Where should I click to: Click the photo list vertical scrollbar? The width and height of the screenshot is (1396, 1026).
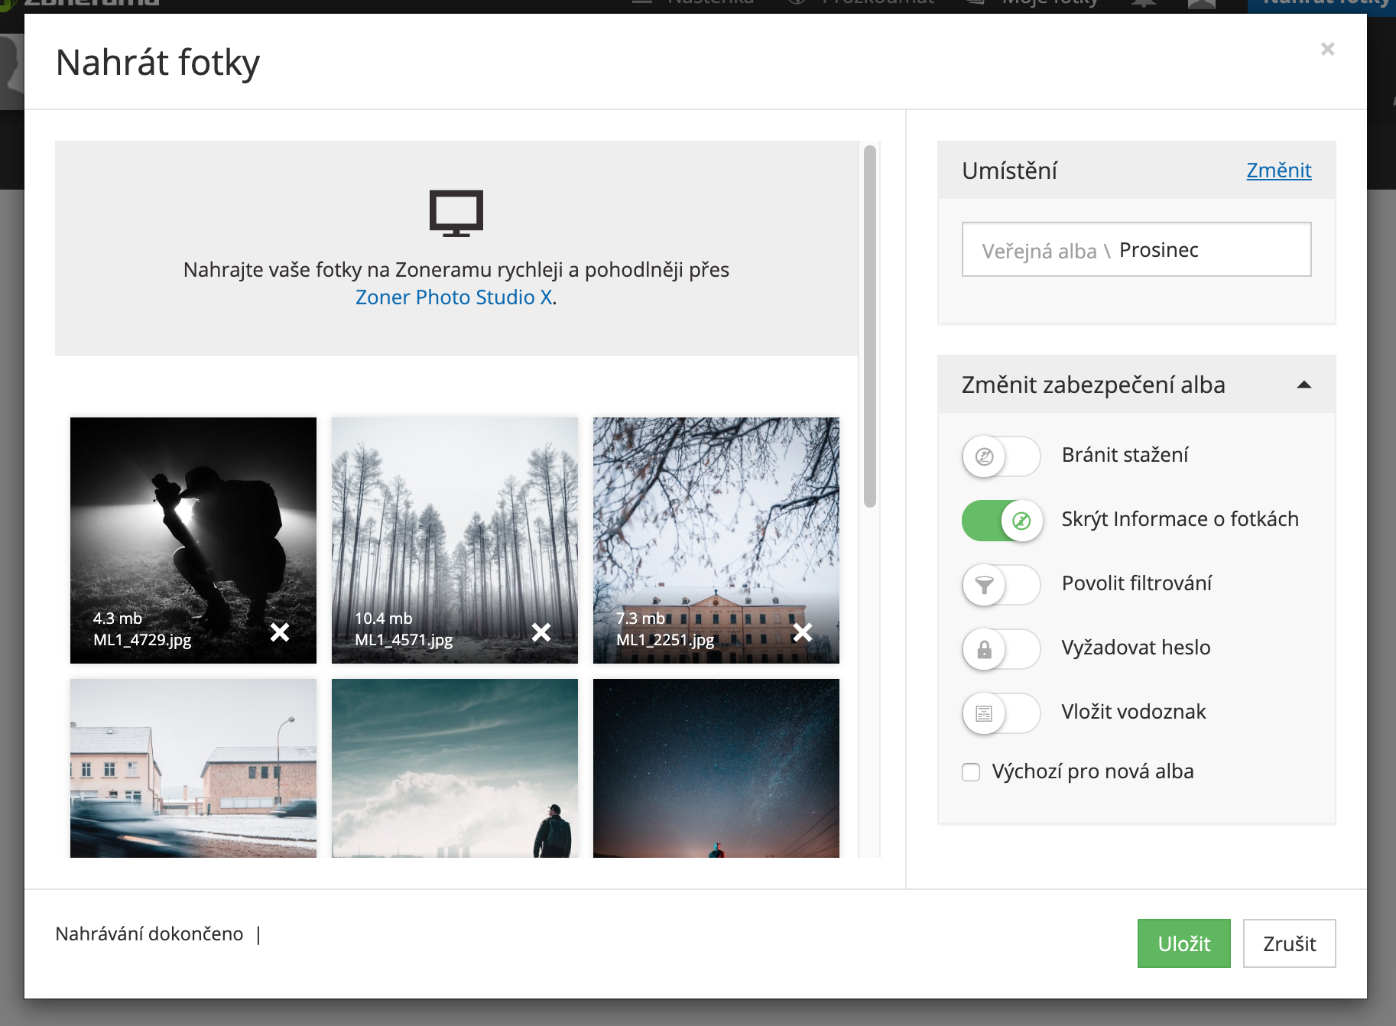[x=869, y=326]
